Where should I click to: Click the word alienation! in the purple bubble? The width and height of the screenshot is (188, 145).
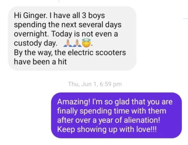(142, 120)
